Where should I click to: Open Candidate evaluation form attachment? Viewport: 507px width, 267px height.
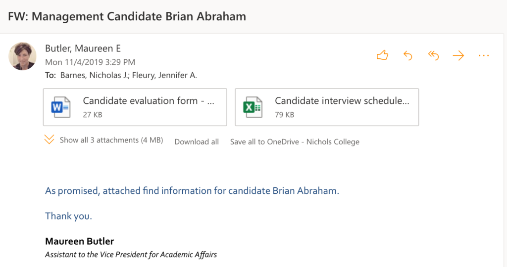149,101
